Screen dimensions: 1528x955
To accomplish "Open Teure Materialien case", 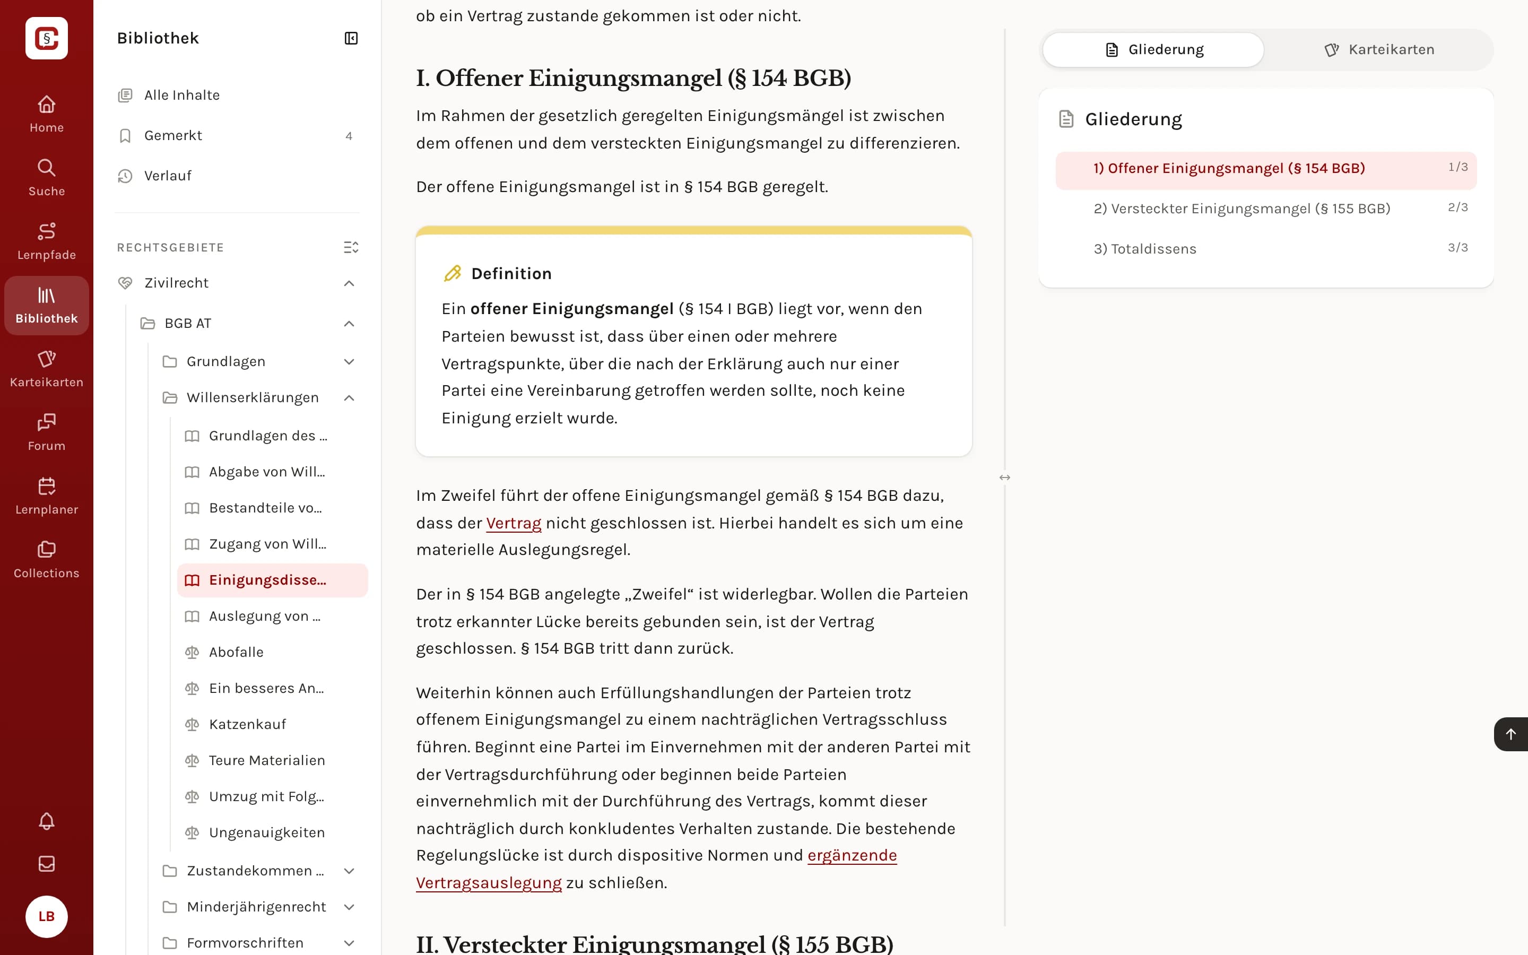I will tap(272, 760).
